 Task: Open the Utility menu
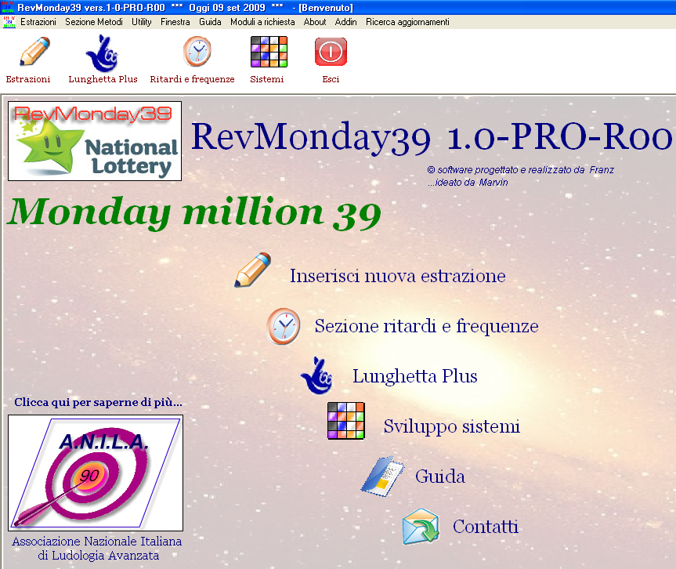tap(142, 22)
